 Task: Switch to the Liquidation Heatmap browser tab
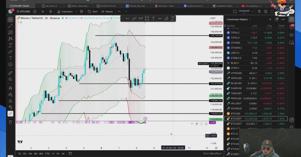click(x=223, y=6)
